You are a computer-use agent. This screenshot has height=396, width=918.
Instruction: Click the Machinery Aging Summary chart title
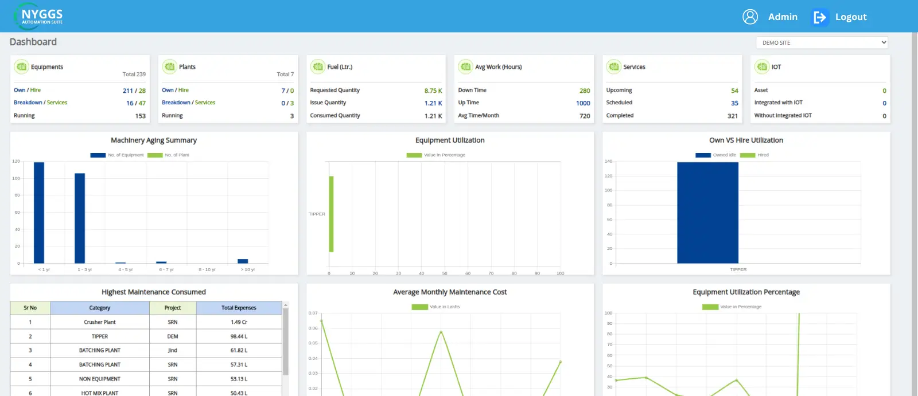154,140
